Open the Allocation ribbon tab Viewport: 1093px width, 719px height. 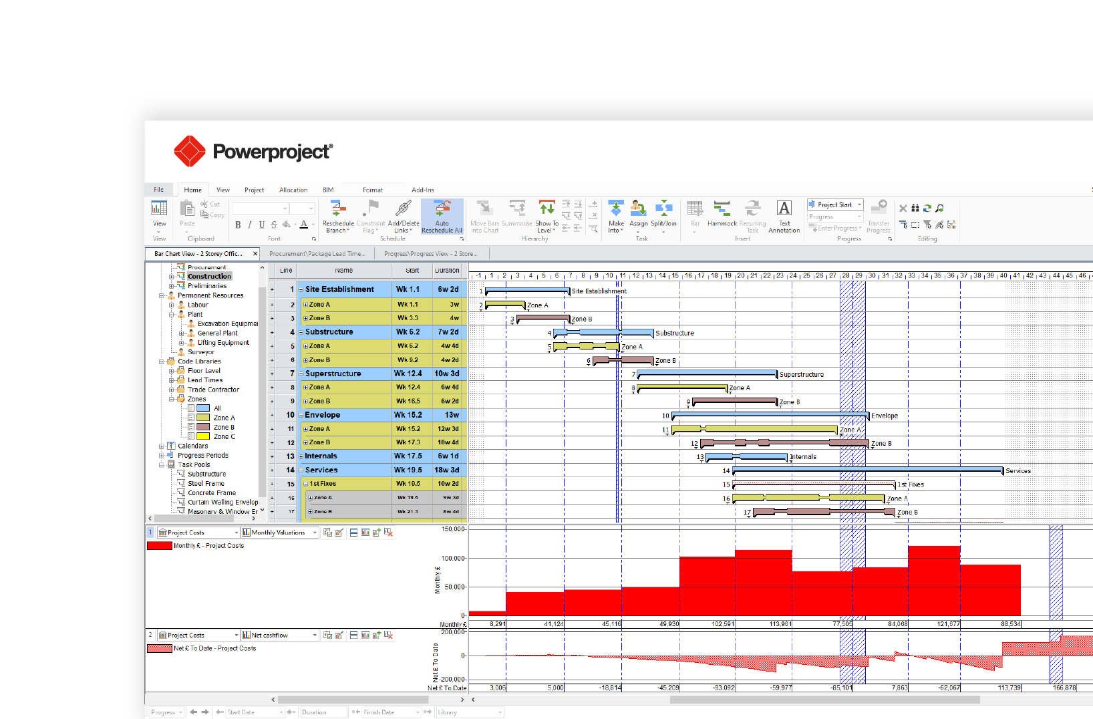click(293, 190)
